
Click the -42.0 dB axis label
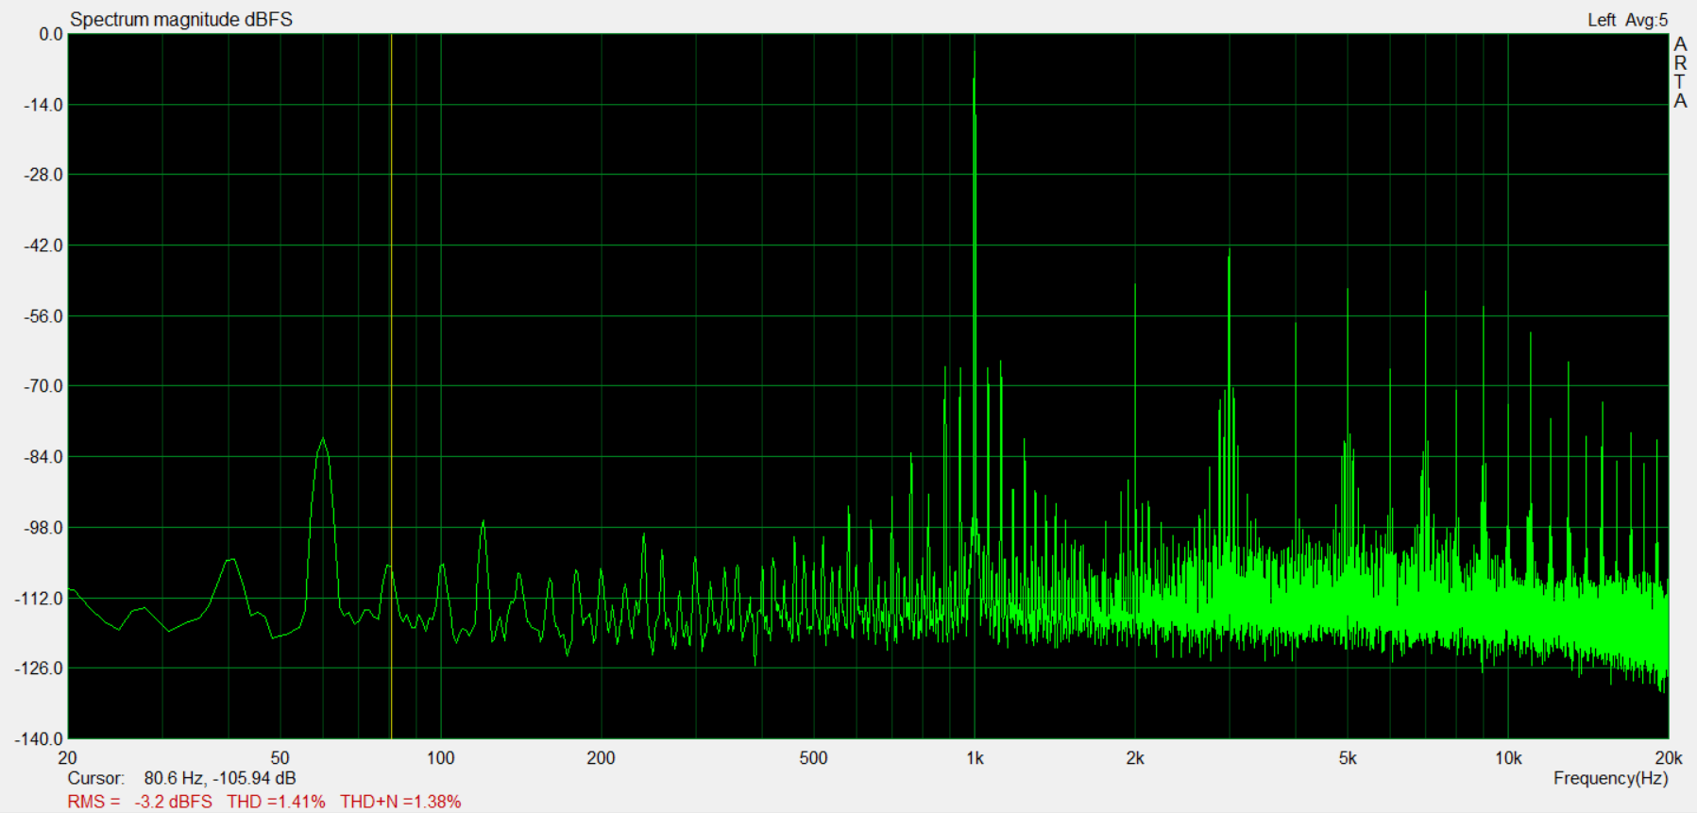tap(43, 246)
